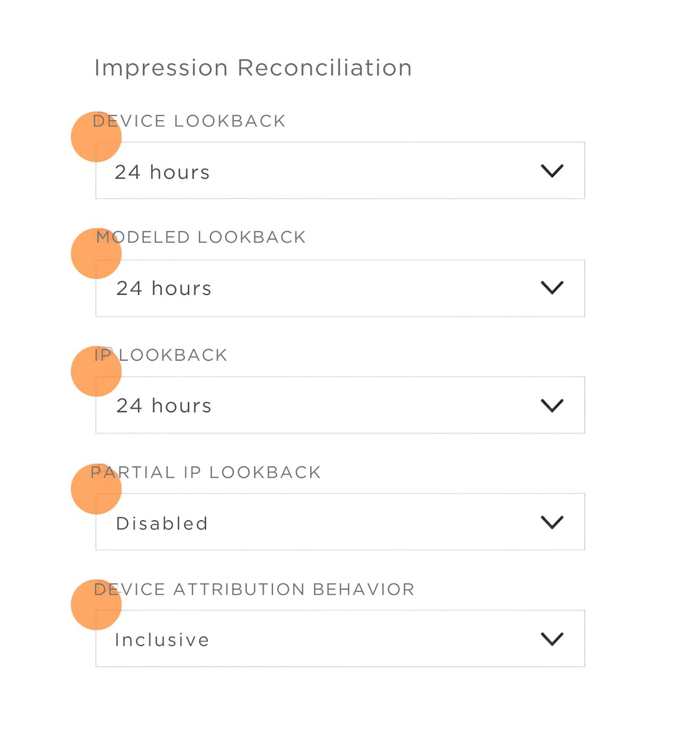The width and height of the screenshot is (680, 754).
Task: Expand Device Lookback using its chevron arrow
Action: click(x=552, y=171)
